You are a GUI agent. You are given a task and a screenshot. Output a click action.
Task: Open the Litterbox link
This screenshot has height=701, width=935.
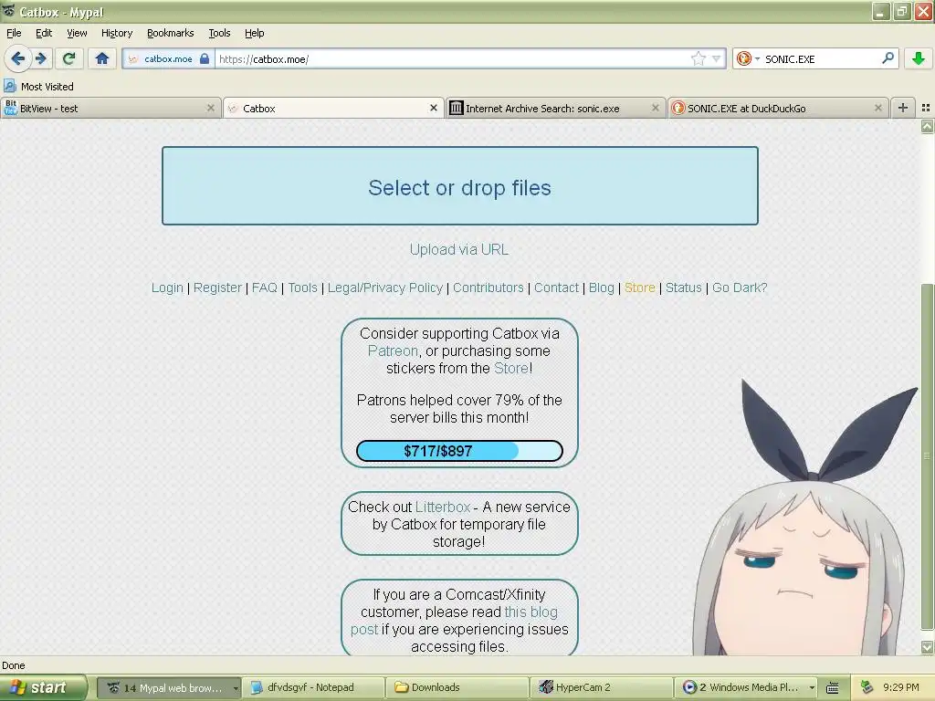tap(443, 507)
